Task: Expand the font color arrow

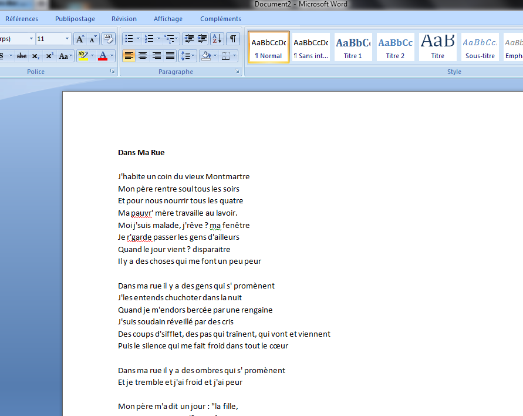Action: (112, 56)
